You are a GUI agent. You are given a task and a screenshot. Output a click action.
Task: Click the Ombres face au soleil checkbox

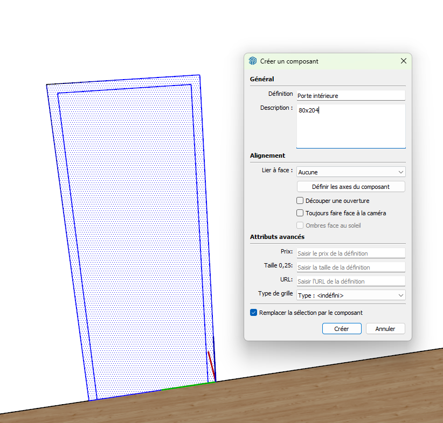point(300,225)
